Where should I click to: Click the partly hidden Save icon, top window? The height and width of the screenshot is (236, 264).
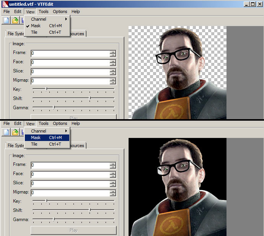[23, 20]
